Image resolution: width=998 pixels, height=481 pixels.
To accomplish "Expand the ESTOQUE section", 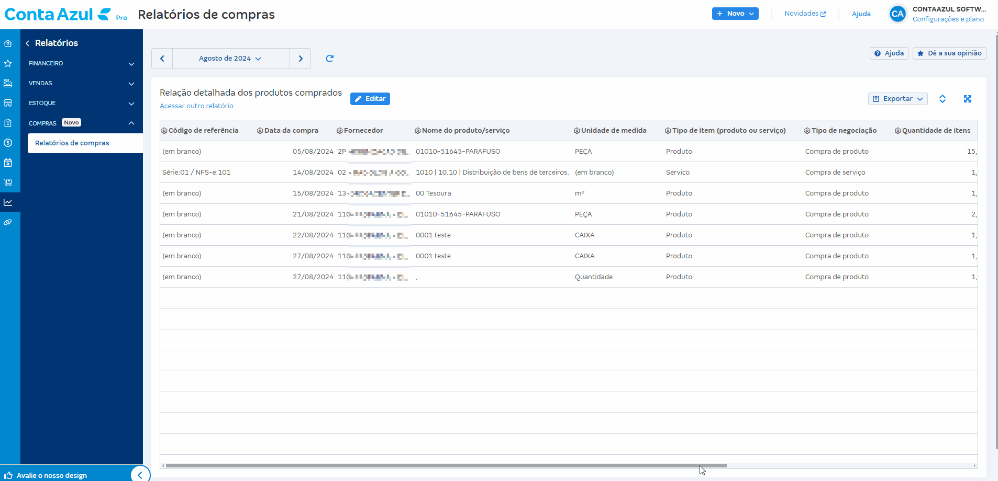I will click(82, 104).
